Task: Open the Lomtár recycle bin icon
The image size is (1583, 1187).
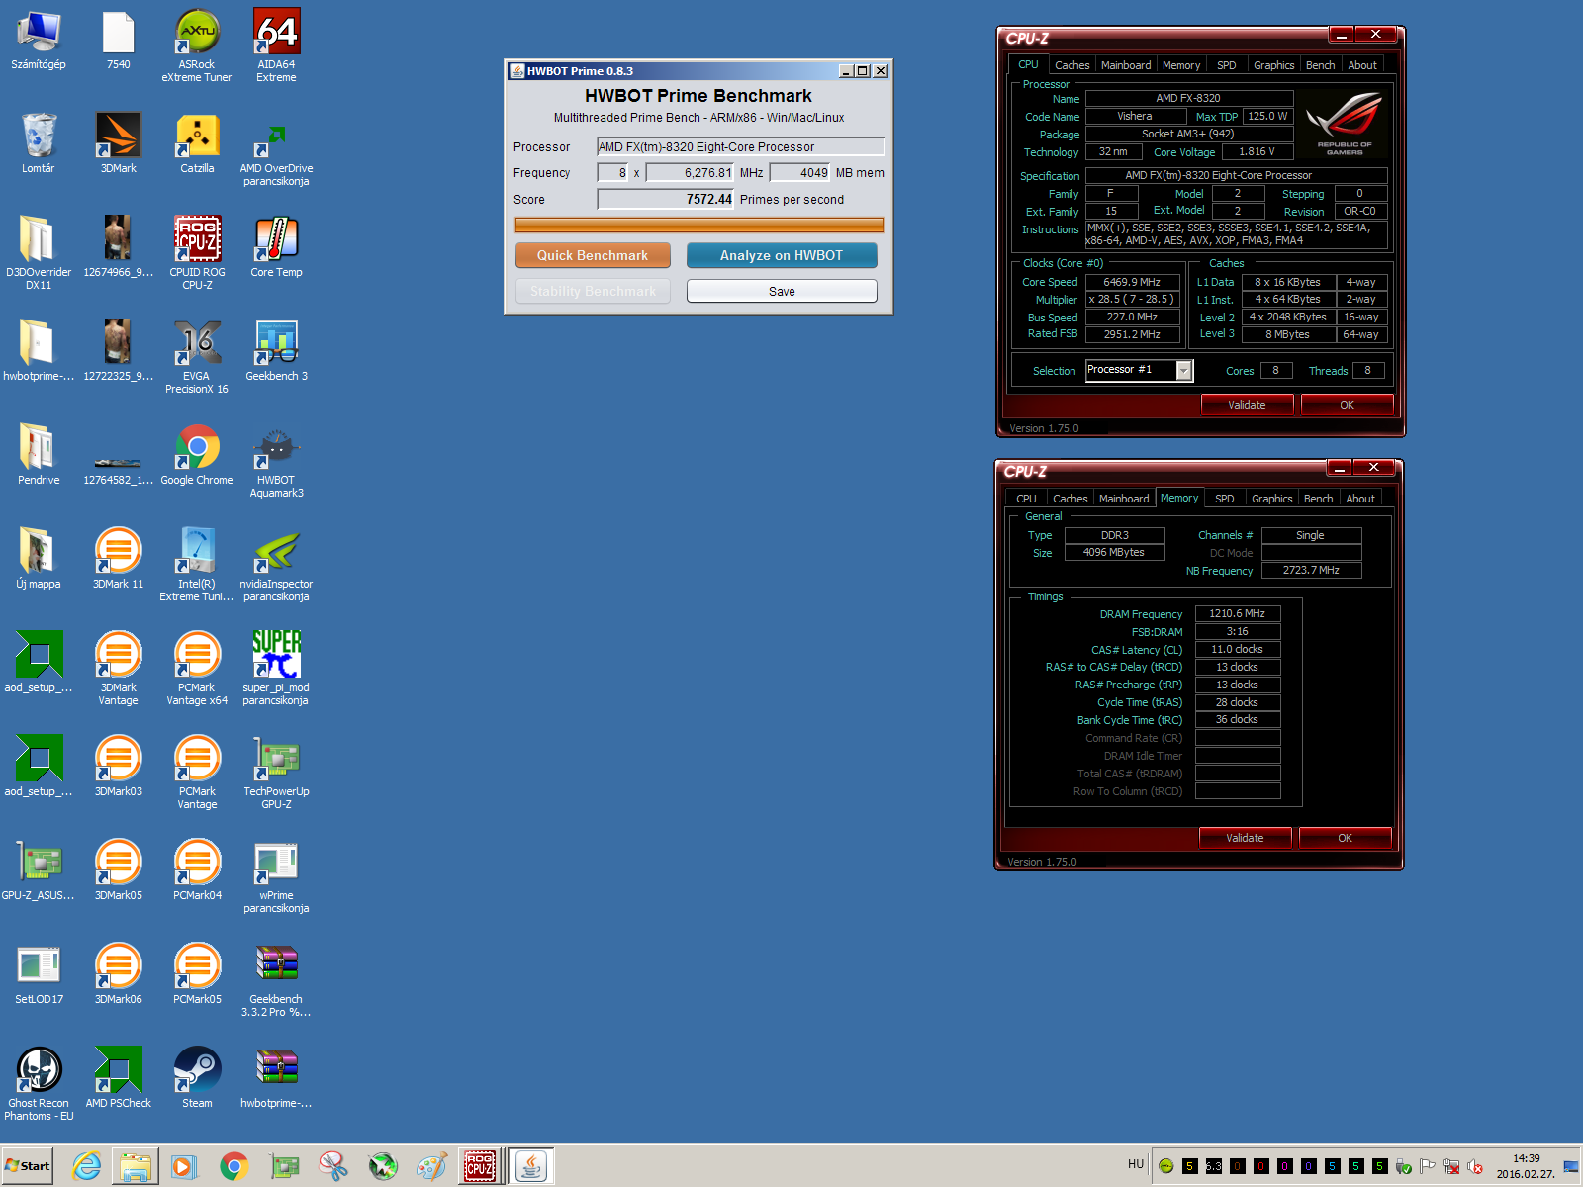Action: click(39, 143)
